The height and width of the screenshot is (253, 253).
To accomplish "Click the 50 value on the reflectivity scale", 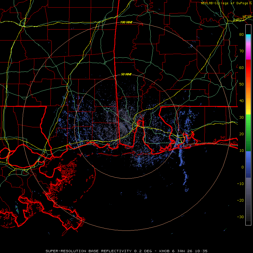I will (241, 84).
